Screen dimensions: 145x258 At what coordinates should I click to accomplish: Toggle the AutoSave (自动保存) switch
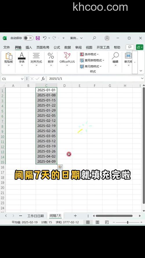tap(28, 38)
